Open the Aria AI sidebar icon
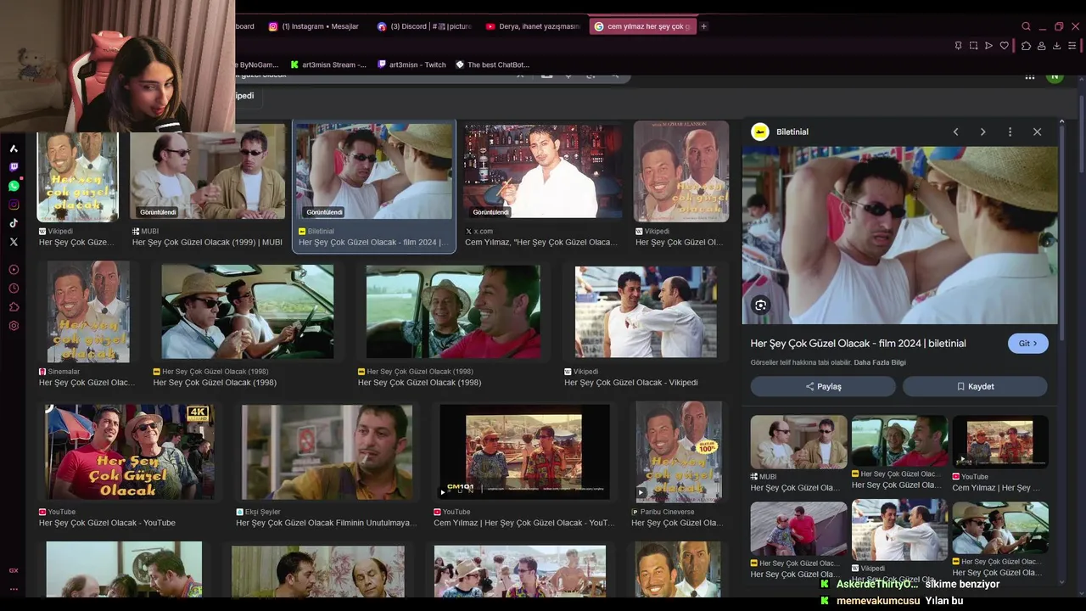Viewport: 1086px width, 611px height. (14, 149)
